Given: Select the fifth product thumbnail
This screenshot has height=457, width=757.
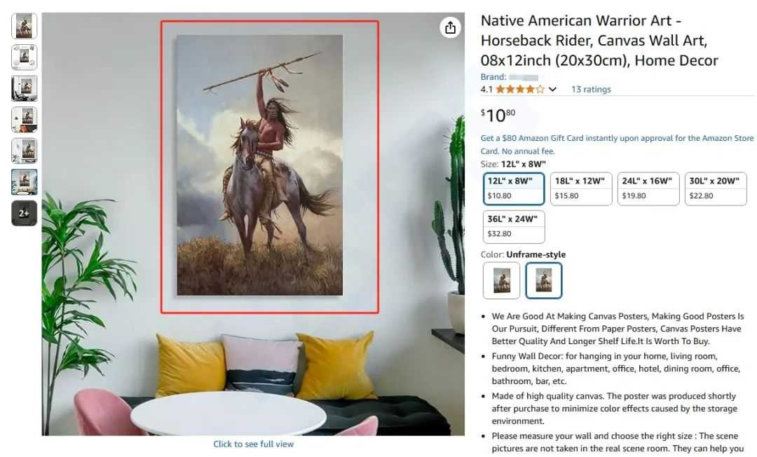Looking at the screenshot, I should point(24,151).
